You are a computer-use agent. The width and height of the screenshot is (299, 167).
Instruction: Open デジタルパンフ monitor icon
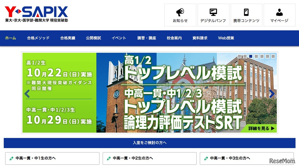tap(213, 12)
